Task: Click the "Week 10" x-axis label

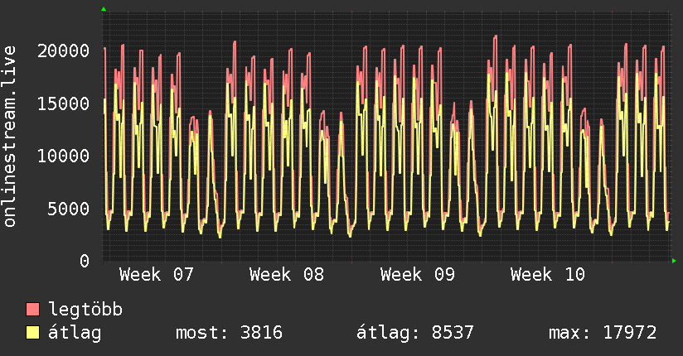Action: (547, 274)
